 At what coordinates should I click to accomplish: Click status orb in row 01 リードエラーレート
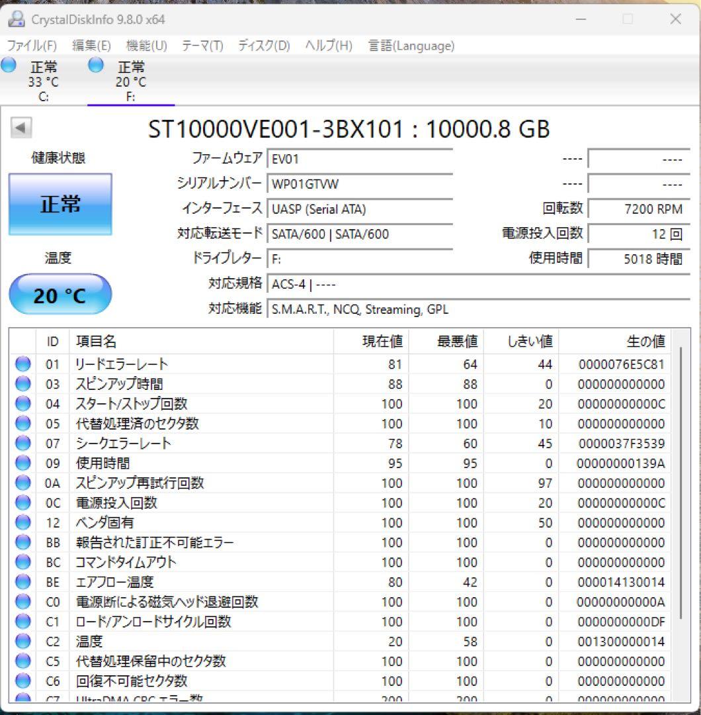tap(22, 364)
